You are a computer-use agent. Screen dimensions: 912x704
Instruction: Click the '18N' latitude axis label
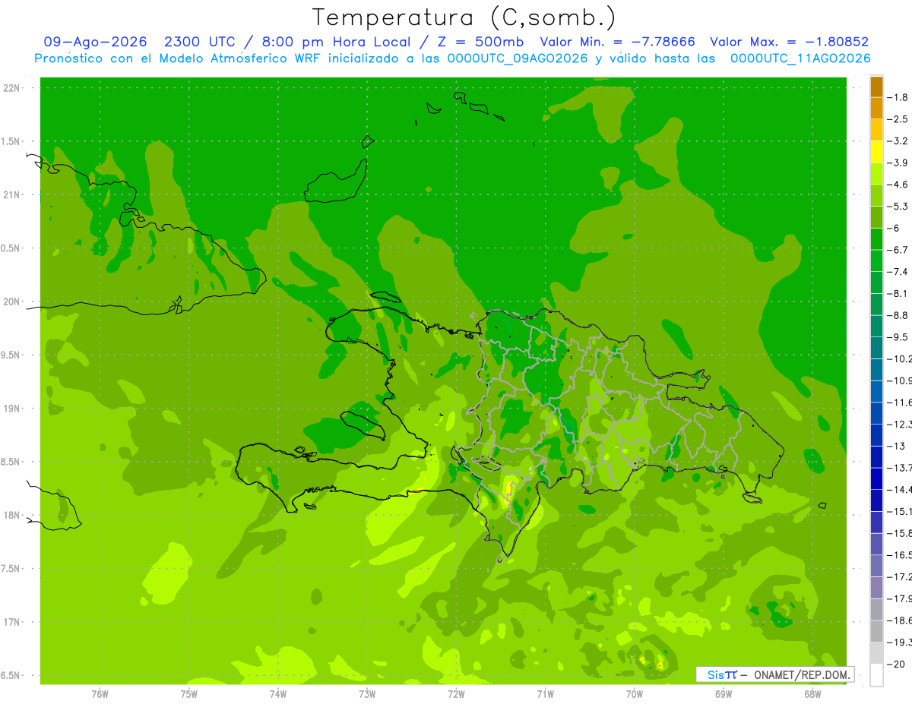[x=12, y=515]
